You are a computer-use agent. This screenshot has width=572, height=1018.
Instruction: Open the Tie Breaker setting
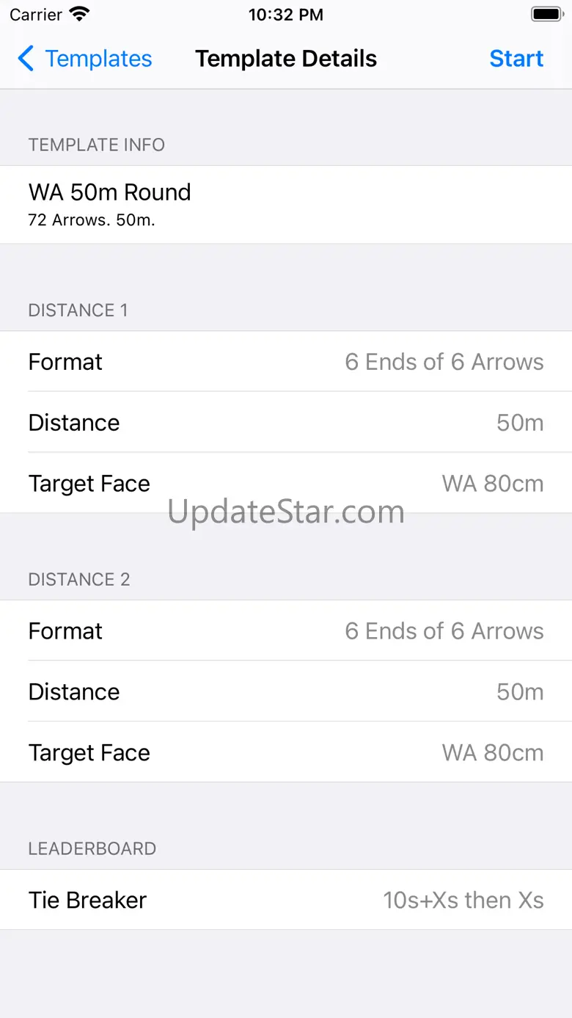click(286, 901)
